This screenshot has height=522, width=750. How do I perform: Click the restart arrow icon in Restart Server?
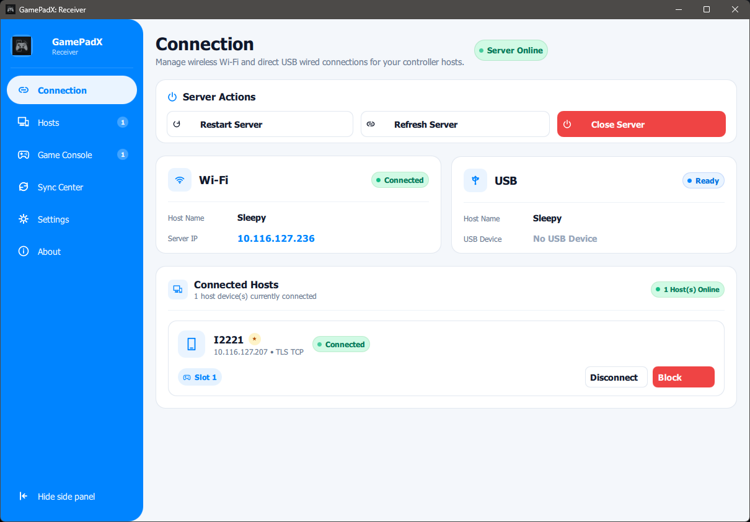pyautogui.click(x=177, y=124)
